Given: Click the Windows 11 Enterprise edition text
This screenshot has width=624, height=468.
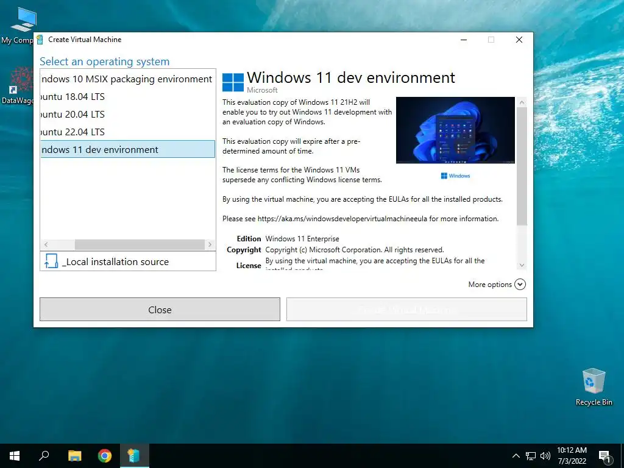Looking at the screenshot, I should [x=302, y=239].
